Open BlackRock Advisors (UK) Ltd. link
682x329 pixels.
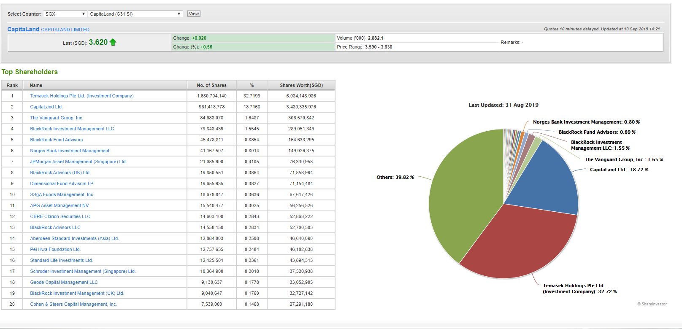coord(60,173)
